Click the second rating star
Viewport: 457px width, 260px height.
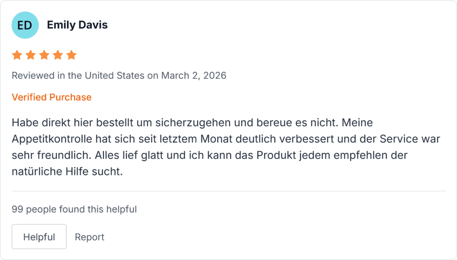coord(30,55)
